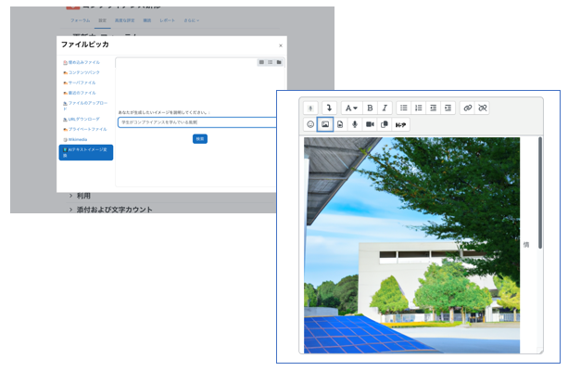Click the insert link chain icon

tap(467, 108)
